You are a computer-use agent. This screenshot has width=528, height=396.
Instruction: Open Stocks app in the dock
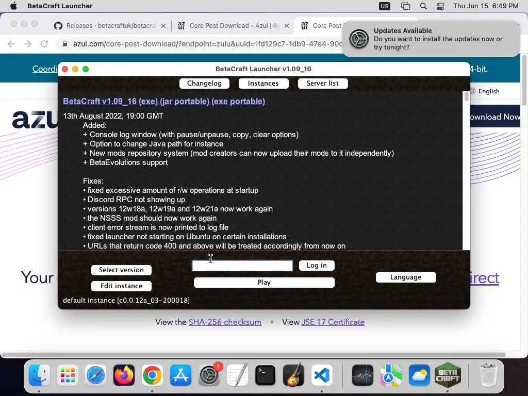362,375
